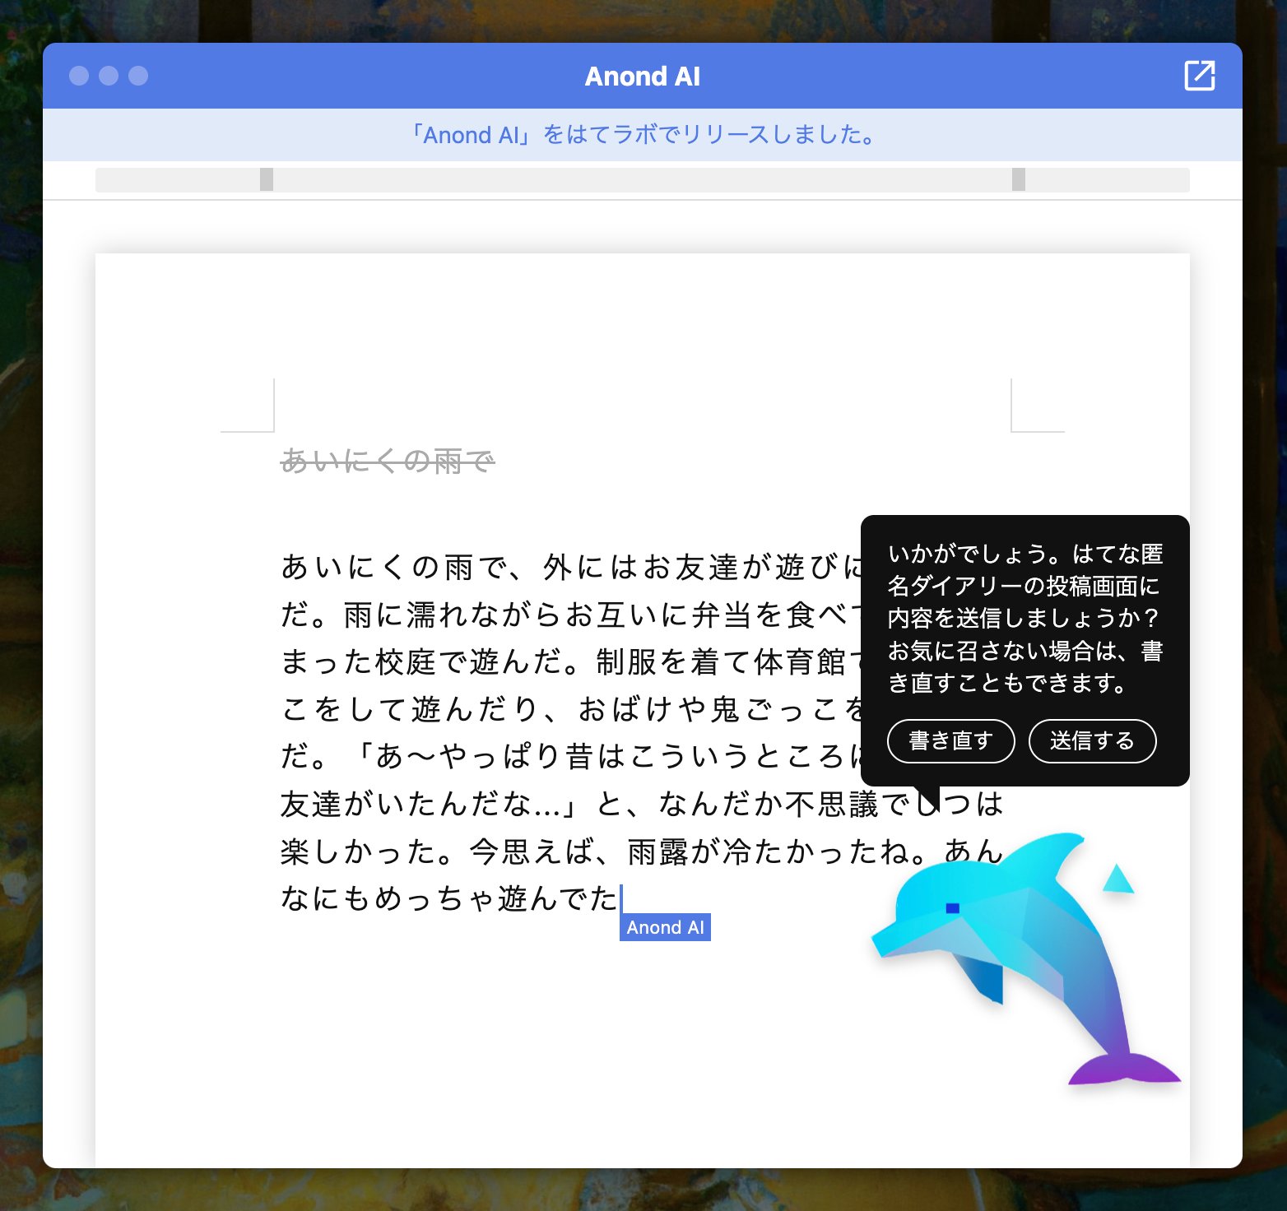Click the window maximize button
Viewport: 1287px width, 1211px height.
tap(138, 76)
